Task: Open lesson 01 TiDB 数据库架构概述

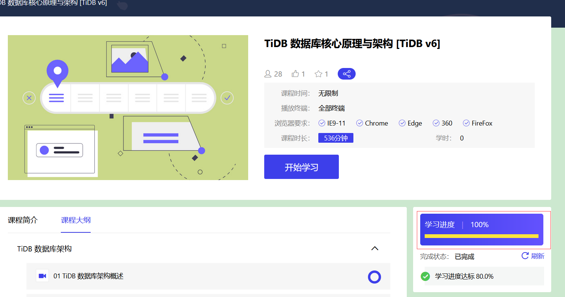Action: [x=208, y=276]
